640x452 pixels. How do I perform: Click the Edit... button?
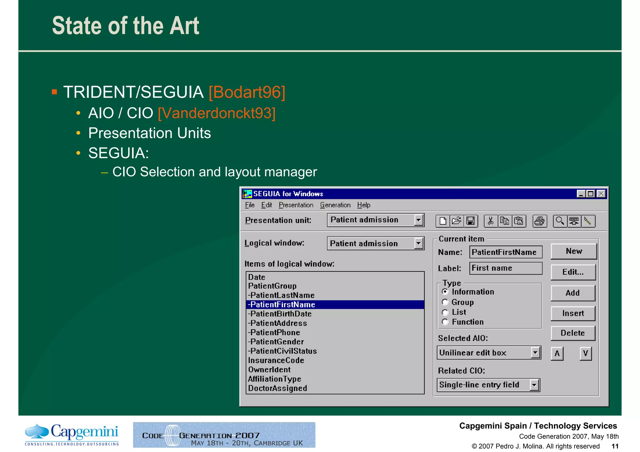tap(573, 272)
